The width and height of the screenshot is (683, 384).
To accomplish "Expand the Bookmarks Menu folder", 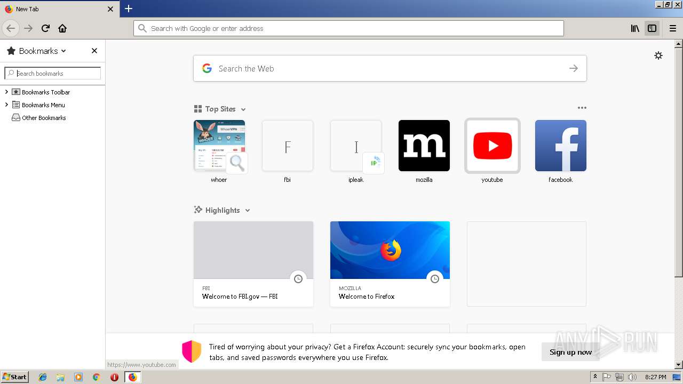I will point(6,105).
